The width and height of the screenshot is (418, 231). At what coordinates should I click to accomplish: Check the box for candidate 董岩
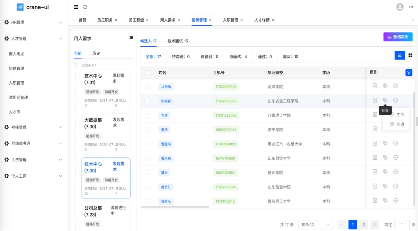click(148, 173)
